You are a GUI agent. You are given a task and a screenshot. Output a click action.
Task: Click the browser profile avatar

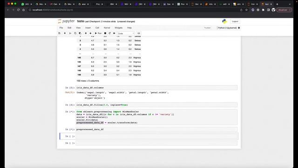pyautogui.click(x=273, y=10)
